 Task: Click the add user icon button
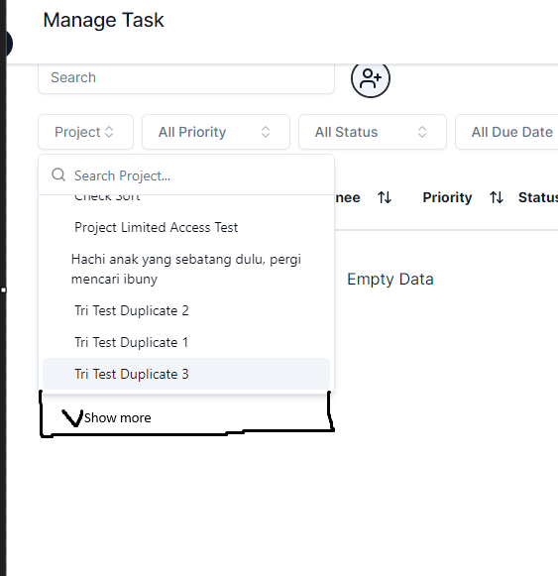tap(371, 78)
